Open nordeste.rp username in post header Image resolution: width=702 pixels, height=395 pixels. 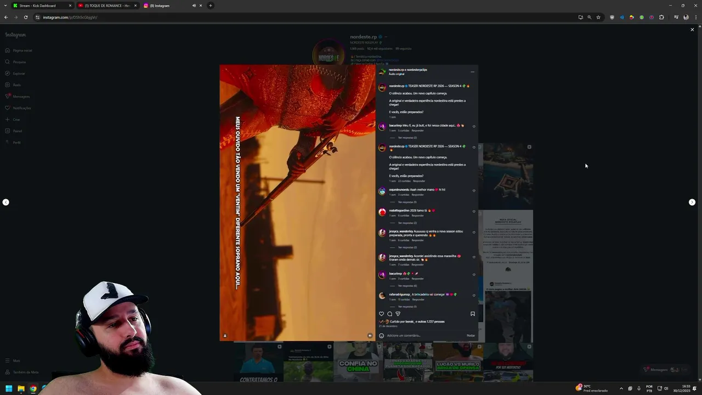[397, 70]
